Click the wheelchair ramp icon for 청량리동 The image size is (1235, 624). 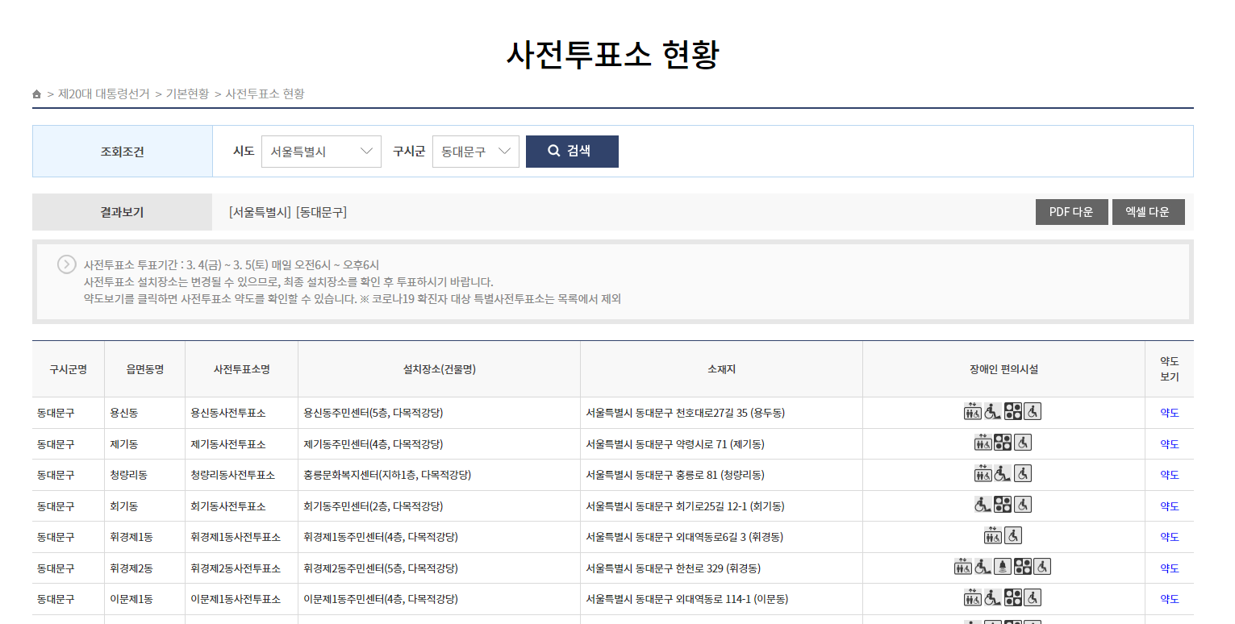[1003, 474]
